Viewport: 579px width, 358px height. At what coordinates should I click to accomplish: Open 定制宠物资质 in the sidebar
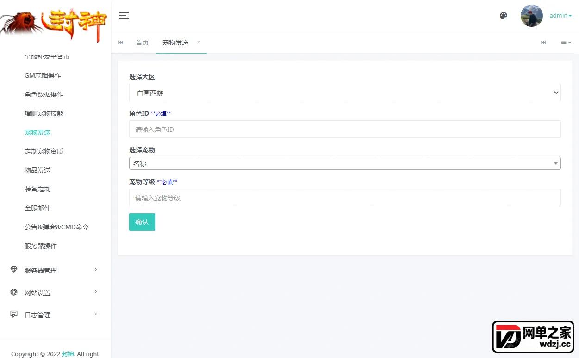pos(44,151)
